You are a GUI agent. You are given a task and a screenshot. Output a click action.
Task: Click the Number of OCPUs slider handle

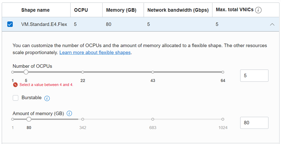[x=26, y=72]
